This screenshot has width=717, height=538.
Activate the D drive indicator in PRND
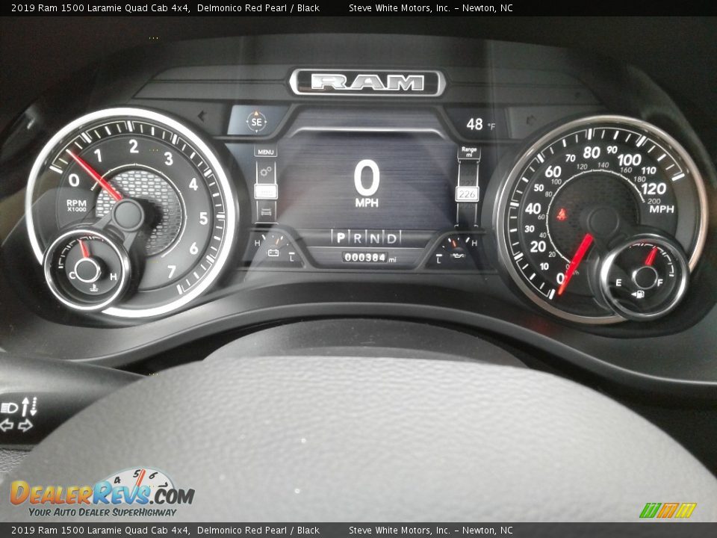pos(391,238)
